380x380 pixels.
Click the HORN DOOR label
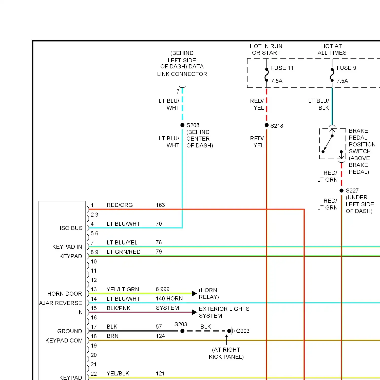65,294
